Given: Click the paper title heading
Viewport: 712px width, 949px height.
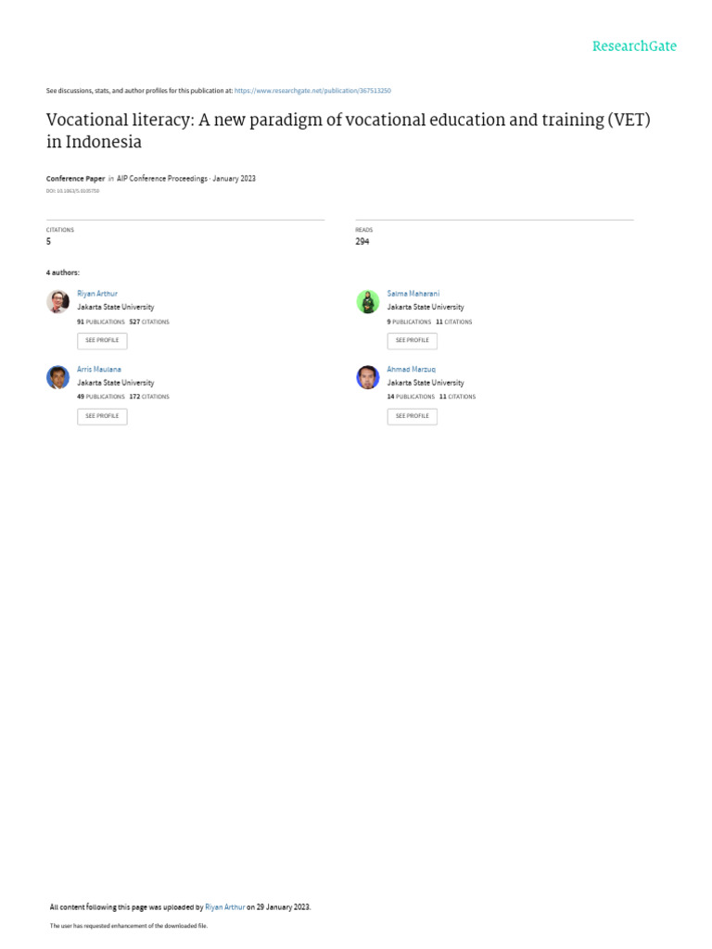Looking at the screenshot, I should tap(349, 132).
